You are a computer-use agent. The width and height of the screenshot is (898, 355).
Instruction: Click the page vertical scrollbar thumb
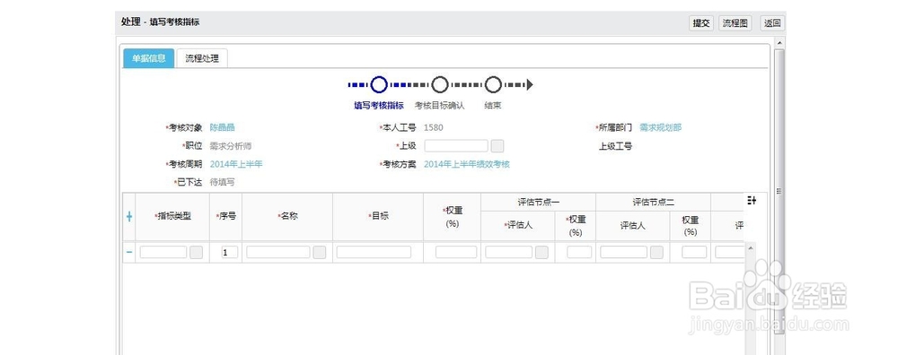point(779,192)
